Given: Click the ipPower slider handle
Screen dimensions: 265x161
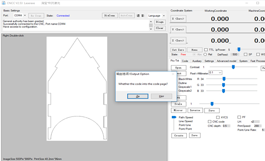Looking at the screenshot, I should (239, 49).
